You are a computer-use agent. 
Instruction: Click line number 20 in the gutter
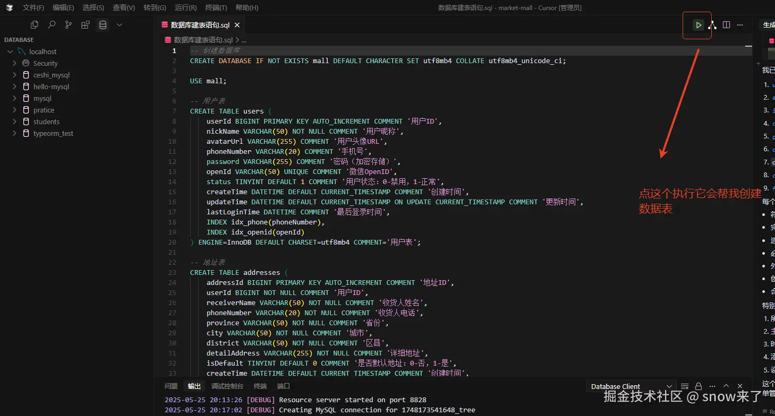tap(172, 242)
